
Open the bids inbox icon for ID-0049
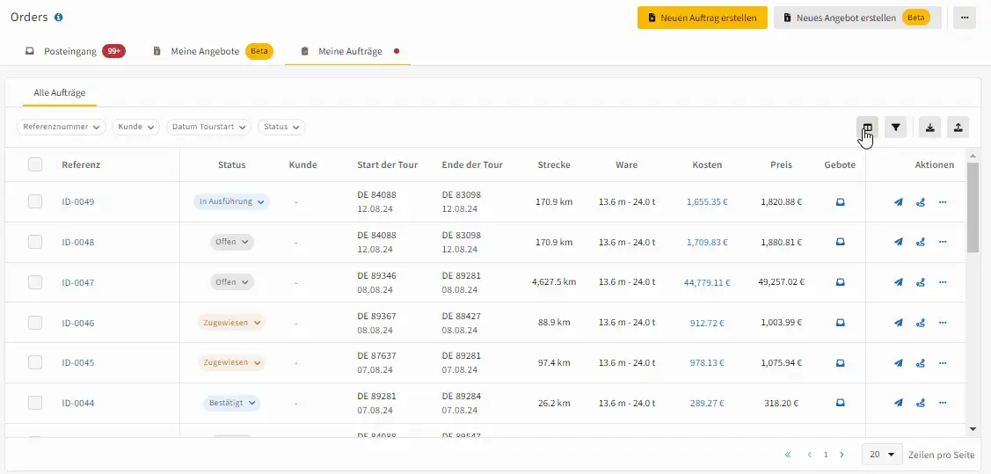840,202
